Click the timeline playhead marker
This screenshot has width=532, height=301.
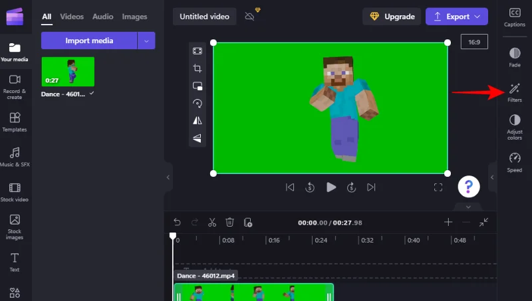(x=173, y=236)
